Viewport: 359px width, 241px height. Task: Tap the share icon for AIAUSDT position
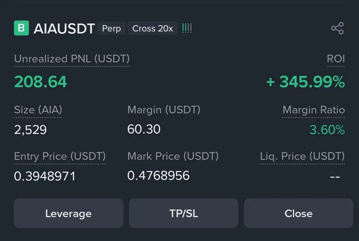337,28
